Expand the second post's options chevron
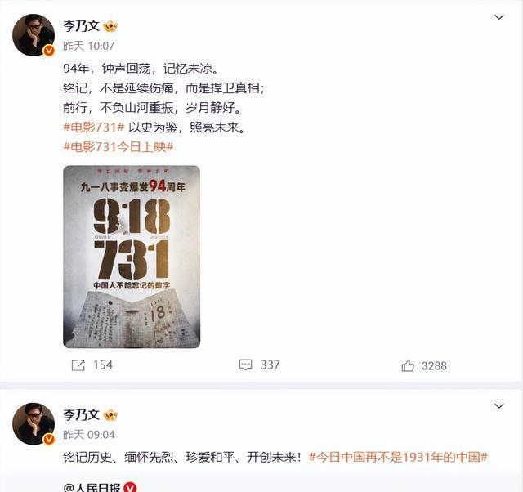 [499, 406]
